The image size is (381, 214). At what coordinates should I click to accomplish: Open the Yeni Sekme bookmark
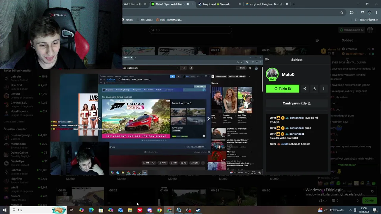[144, 20]
